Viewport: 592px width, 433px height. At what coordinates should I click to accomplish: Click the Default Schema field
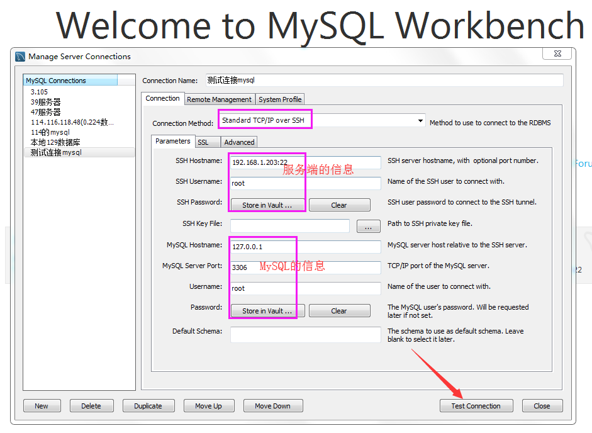coord(306,335)
